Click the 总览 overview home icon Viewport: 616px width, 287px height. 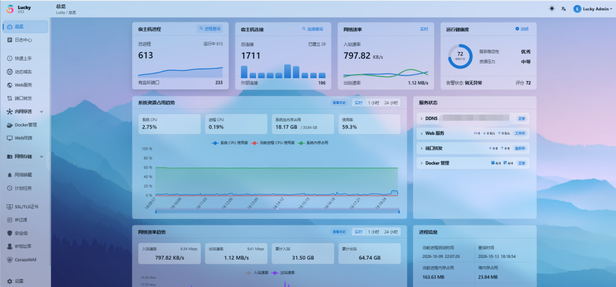click(x=10, y=27)
